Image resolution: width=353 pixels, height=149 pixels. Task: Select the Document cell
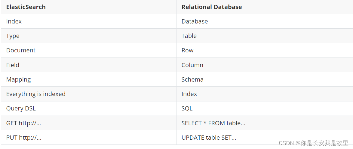[21, 50]
